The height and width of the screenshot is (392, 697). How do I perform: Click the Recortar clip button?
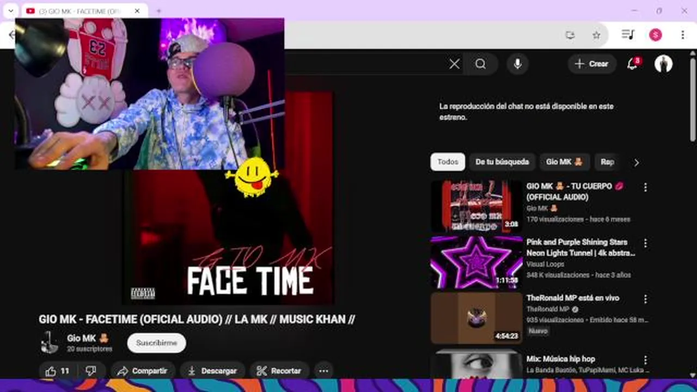tap(279, 371)
